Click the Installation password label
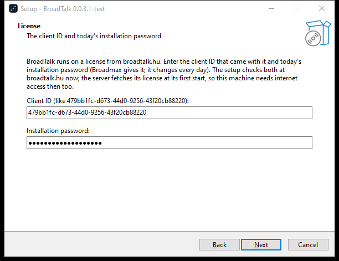339x261 pixels. pyautogui.click(x=58, y=131)
